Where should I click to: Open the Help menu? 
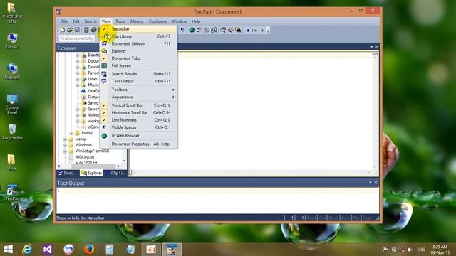[x=196, y=21]
